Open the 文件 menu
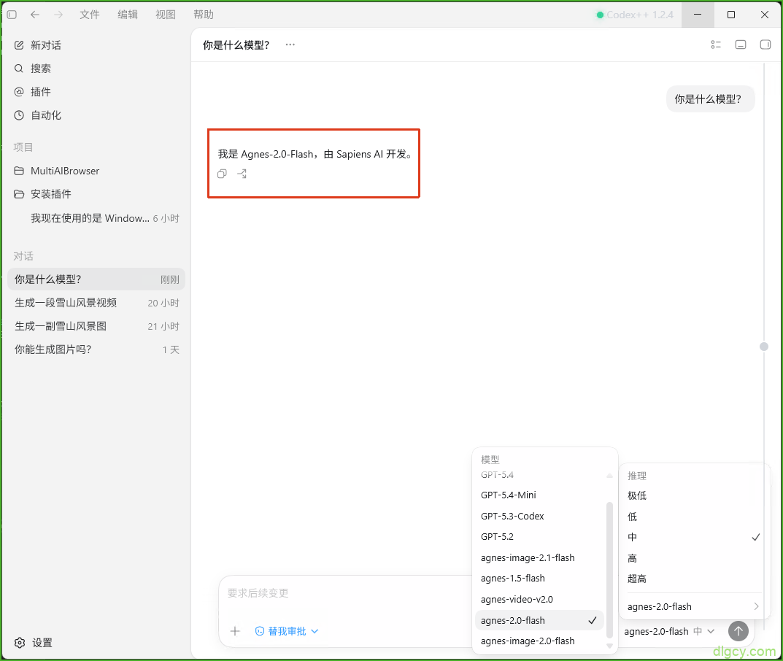 coord(89,15)
